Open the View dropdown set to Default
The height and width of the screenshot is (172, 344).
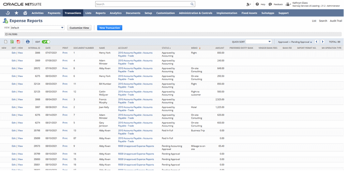[37, 28]
